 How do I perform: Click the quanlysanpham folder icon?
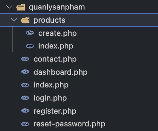[21, 7]
